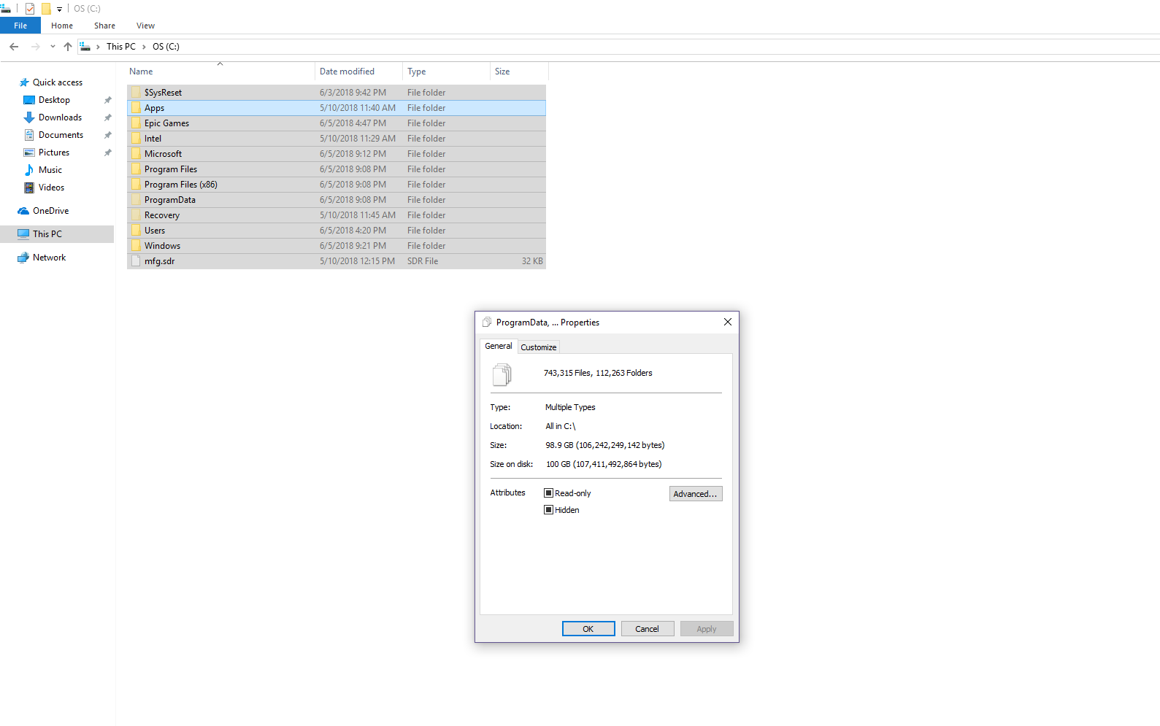Click This PC in the address path
The width and height of the screenshot is (1160, 726).
(121, 47)
